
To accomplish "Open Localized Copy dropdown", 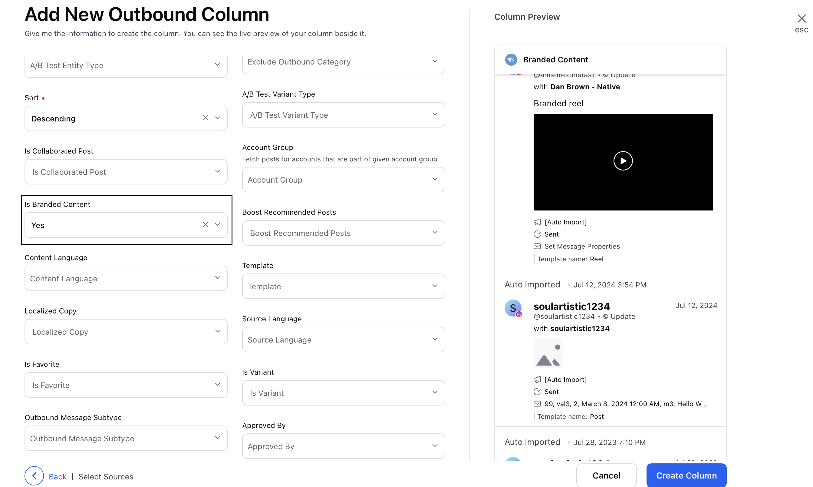I will pos(126,332).
